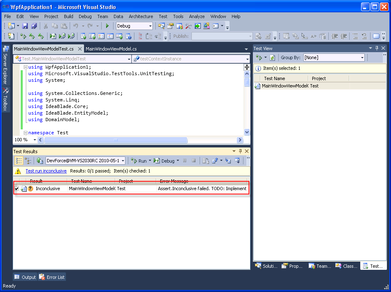This screenshot has height=292, width=391.
Task: Expand the Server Explorer side panel
Action: [5, 65]
